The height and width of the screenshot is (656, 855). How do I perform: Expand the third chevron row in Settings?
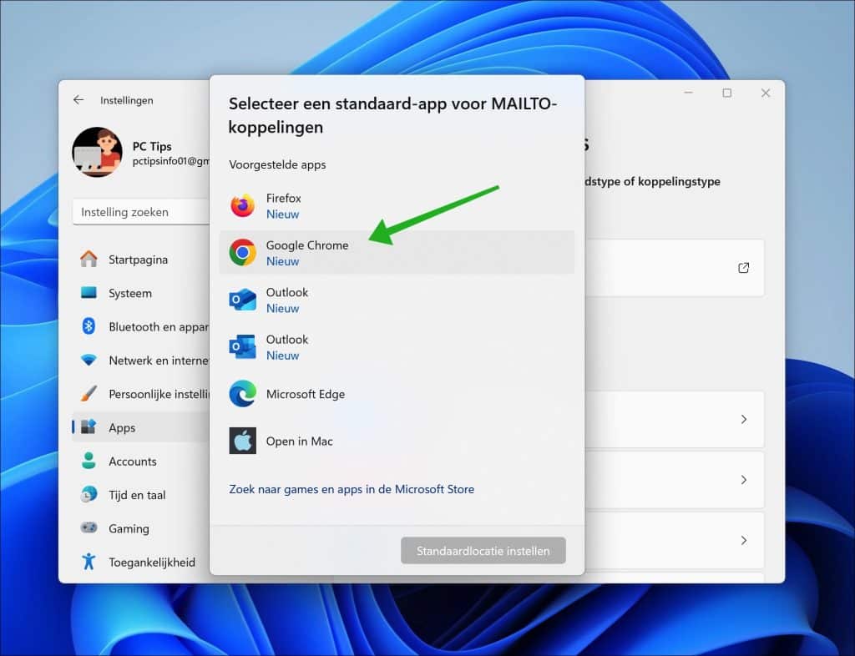click(744, 540)
